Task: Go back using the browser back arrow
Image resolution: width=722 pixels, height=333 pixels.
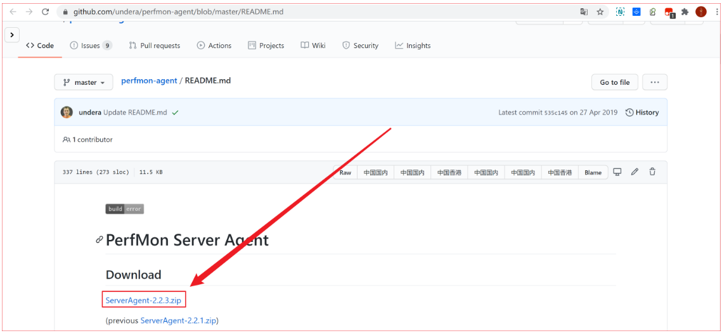Action: pos(13,11)
